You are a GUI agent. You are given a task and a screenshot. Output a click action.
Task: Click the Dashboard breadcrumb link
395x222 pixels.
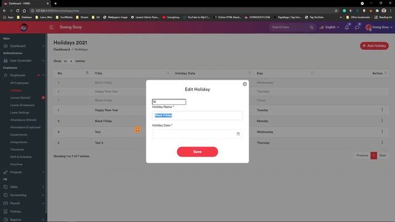coord(62,49)
